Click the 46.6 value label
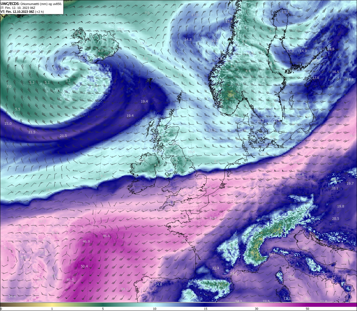The image size is (357, 311). pyautogui.click(x=106, y=236)
